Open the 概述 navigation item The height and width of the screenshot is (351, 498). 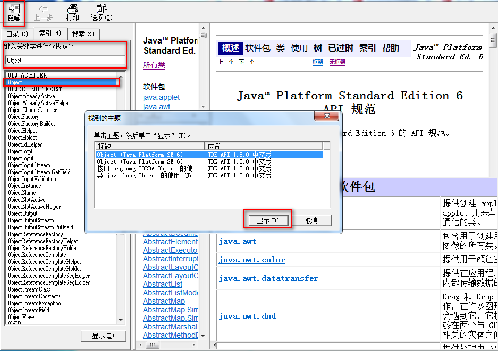coord(230,47)
